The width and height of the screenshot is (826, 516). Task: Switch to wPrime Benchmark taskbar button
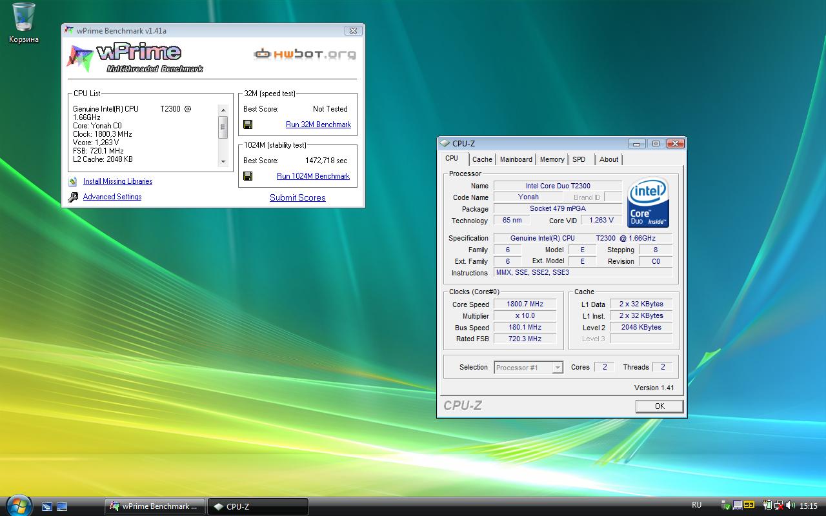coord(155,506)
